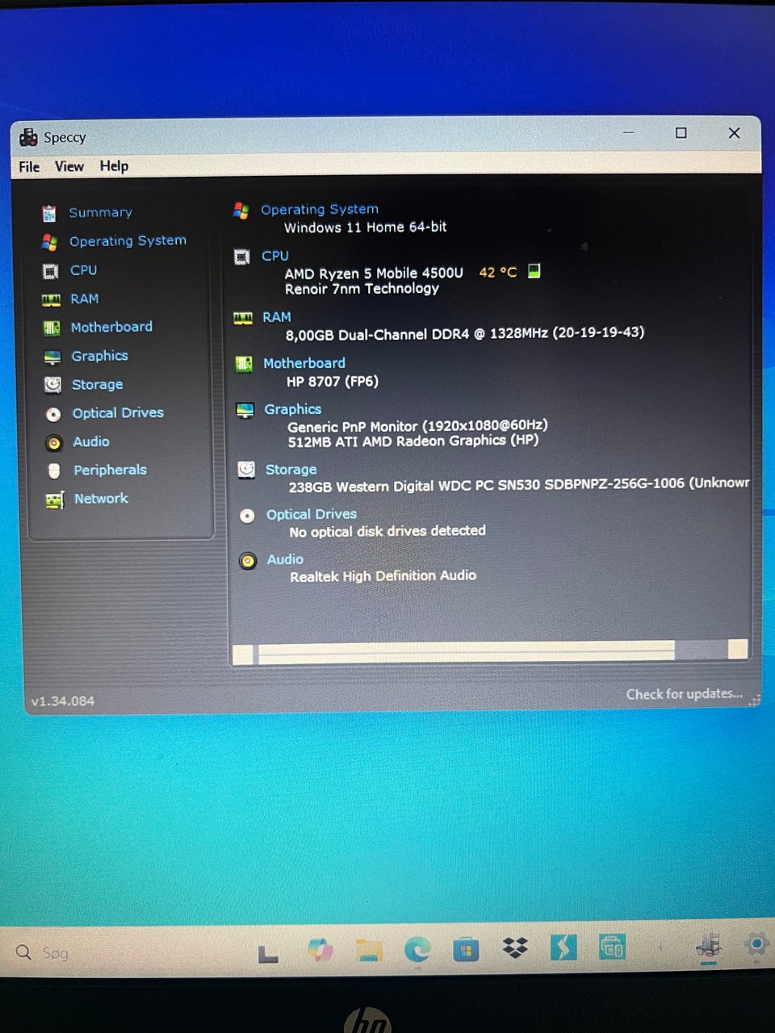Viewport: 775px width, 1033px height.
Task: Click the v1.34.084 version label
Action: pos(63,701)
